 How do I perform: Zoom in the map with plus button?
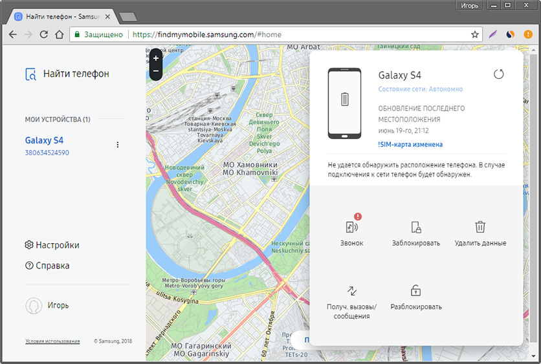click(x=156, y=58)
